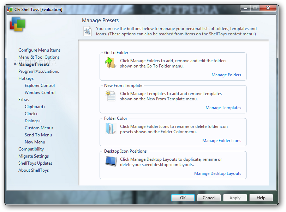This screenshot has height=212, width=286.
Task: Open Clock+ settings
Action: (x=31, y=114)
